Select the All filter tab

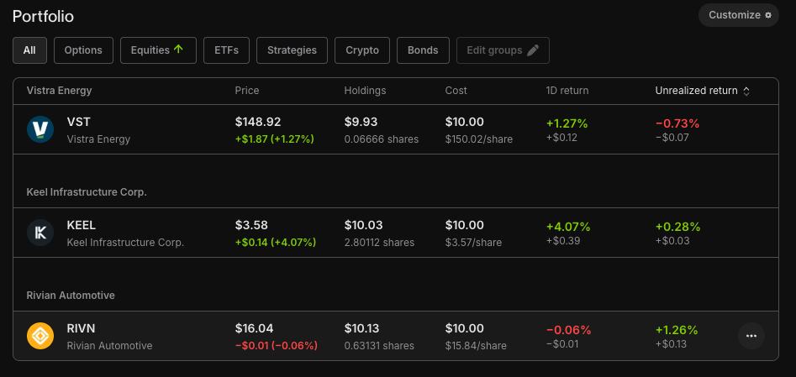pos(29,50)
